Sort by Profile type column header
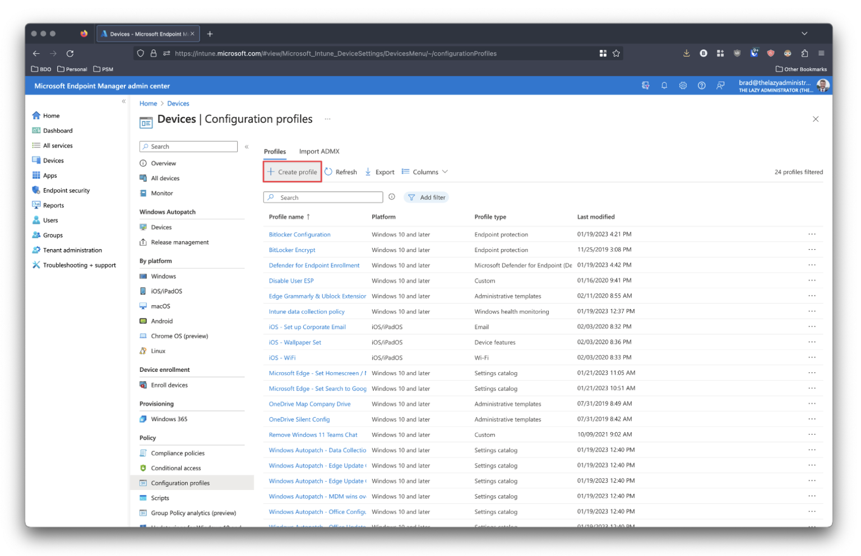 [x=490, y=217]
